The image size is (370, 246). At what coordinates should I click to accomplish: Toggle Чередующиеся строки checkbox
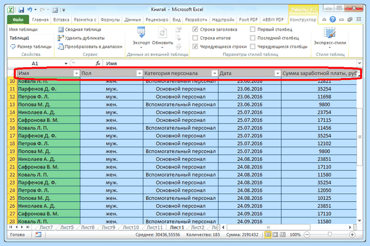point(195,47)
